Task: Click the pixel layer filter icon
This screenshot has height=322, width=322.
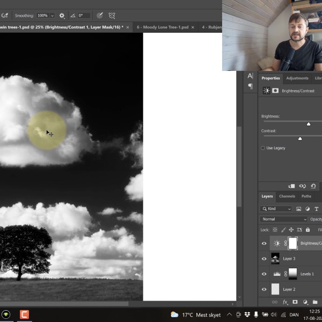Action: (x=299, y=209)
